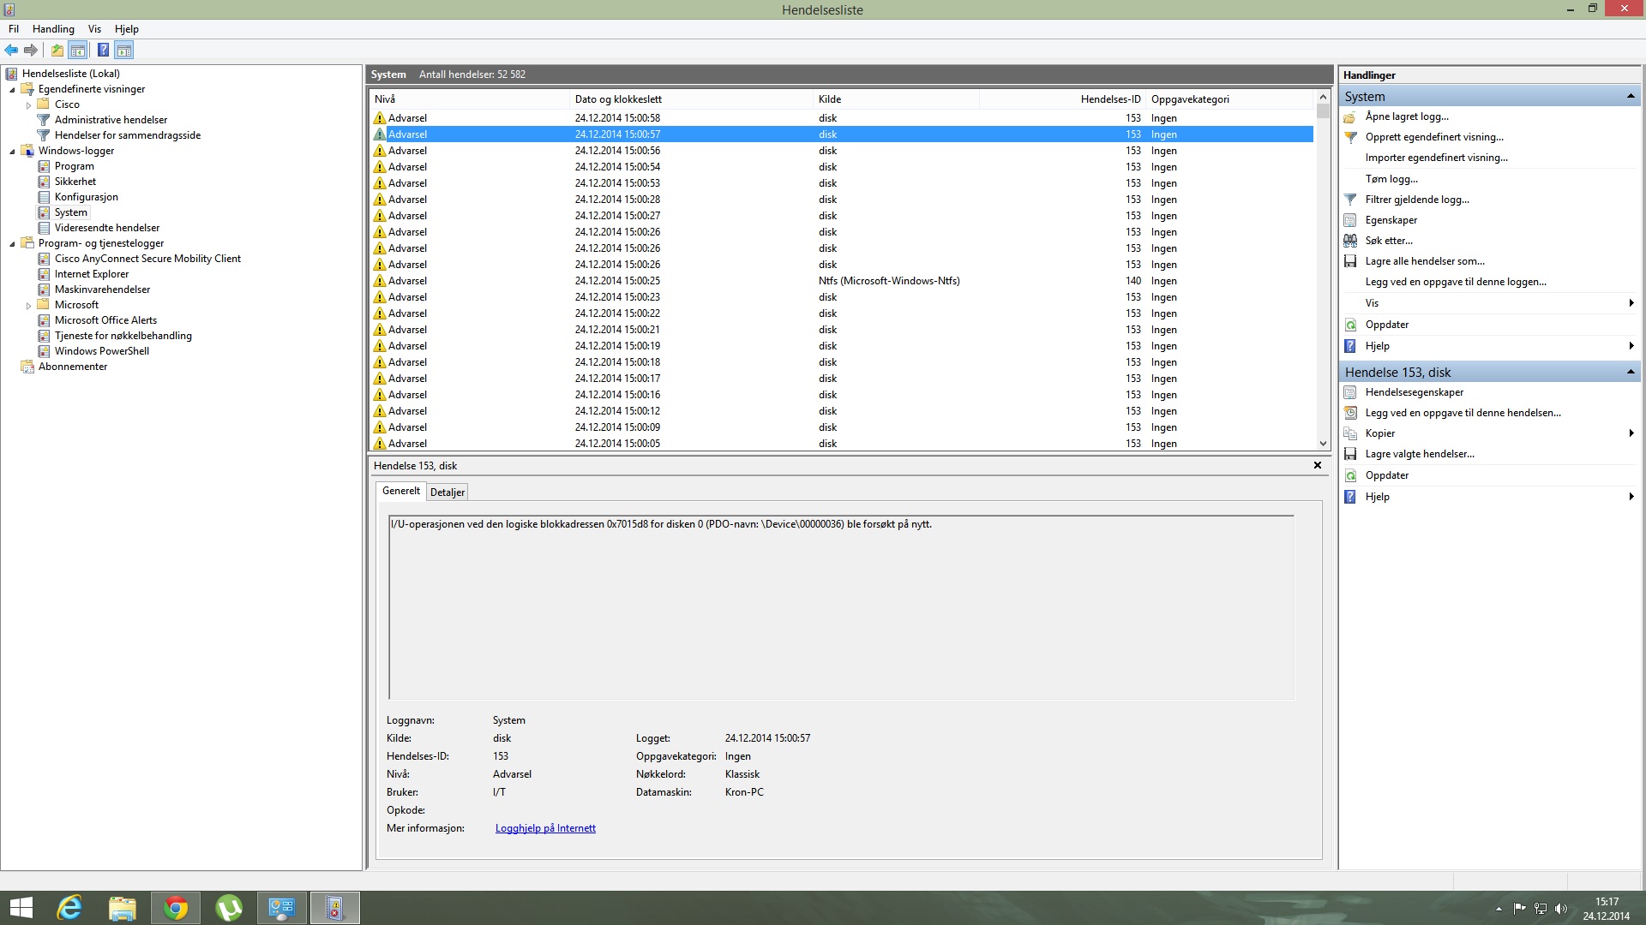Open Videresendte hendelser log

click(x=107, y=228)
